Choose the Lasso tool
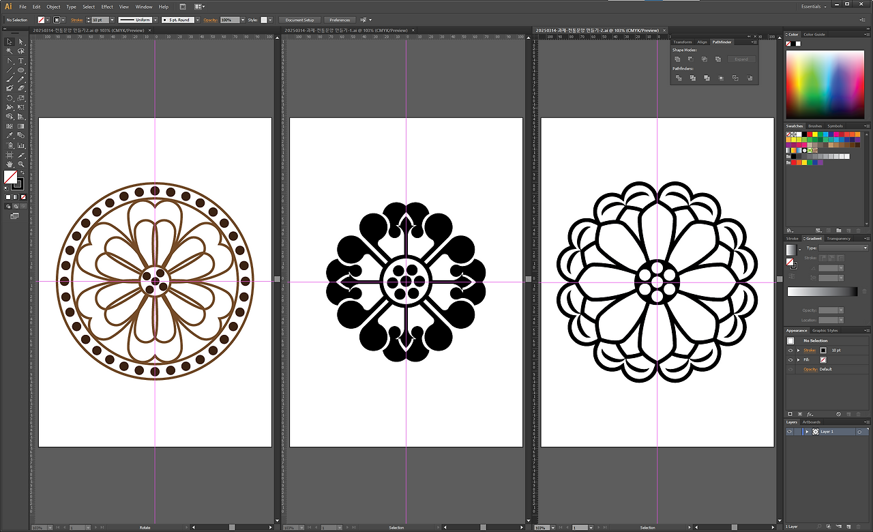This screenshot has width=873, height=532. click(x=21, y=51)
